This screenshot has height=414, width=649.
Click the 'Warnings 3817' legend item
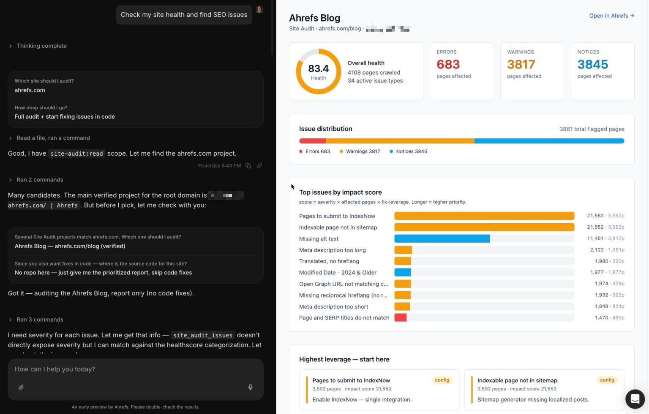click(x=360, y=152)
